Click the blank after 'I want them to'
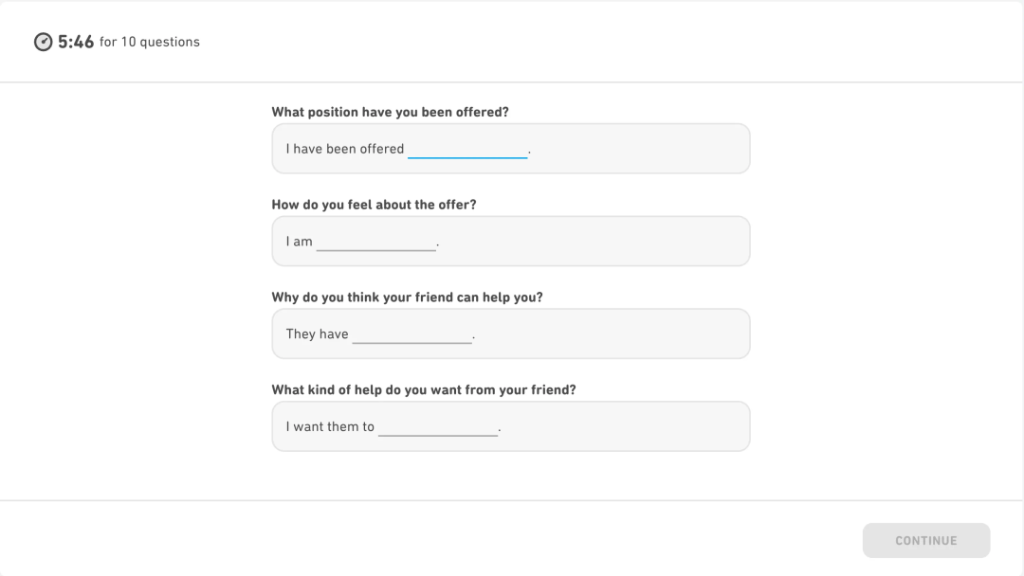The image size is (1024, 576). [438, 426]
